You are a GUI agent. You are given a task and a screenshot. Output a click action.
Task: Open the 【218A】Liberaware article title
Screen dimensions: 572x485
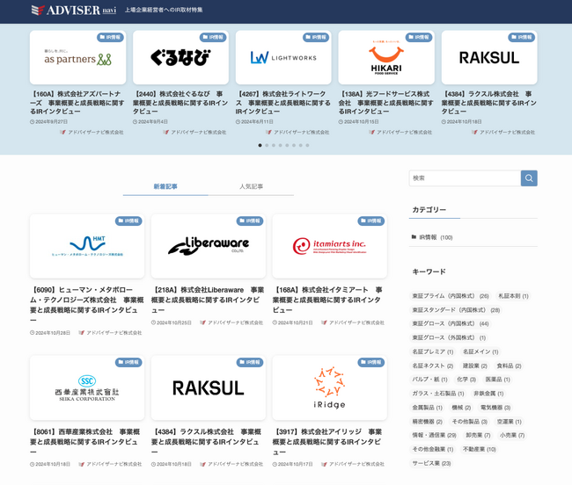pyautogui.click(x=208, y=300)
